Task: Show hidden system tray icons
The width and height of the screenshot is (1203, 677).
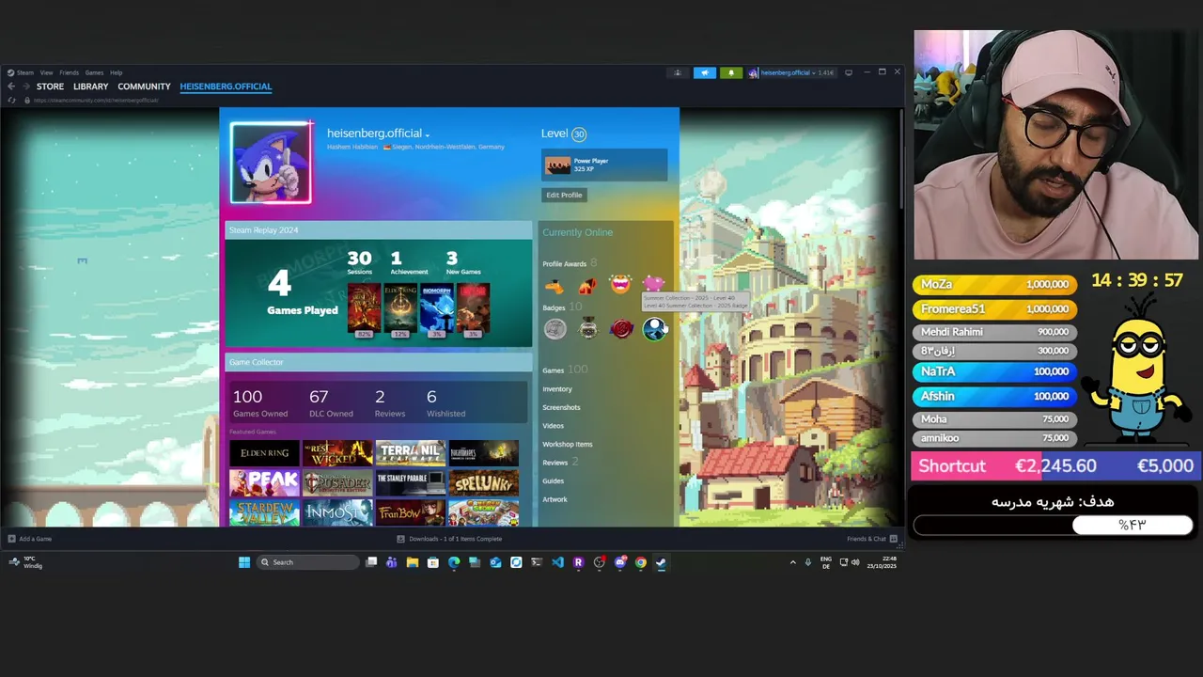Action: 792,562
